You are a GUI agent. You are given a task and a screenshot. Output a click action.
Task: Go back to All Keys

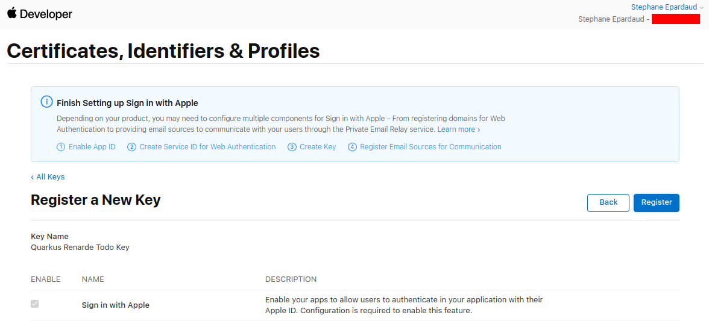pos(48,177)
